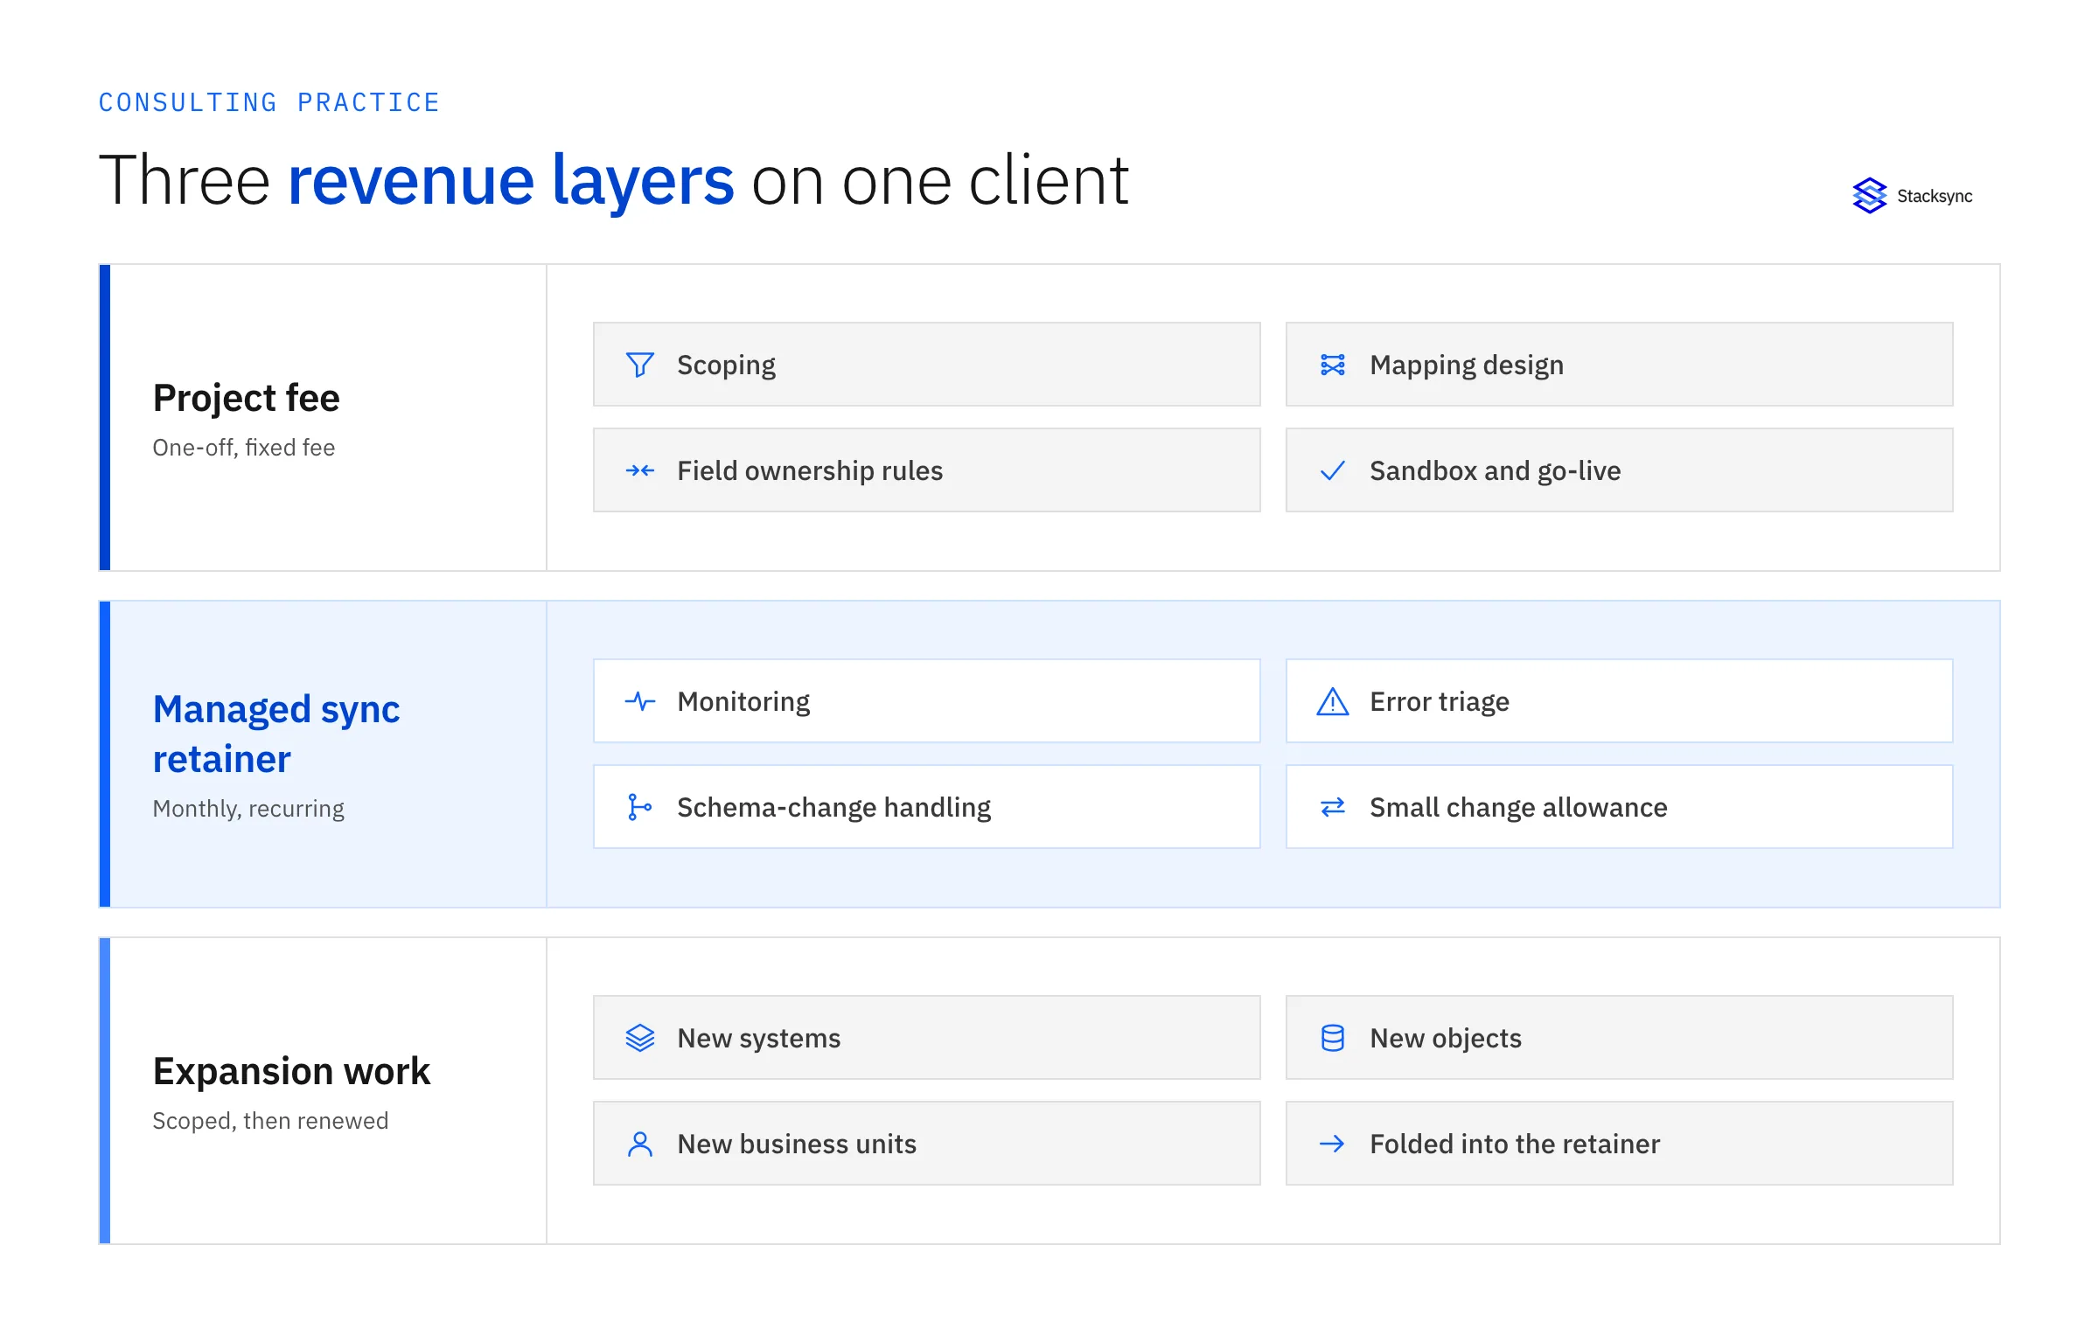The height and width of the screenshot is (1329, 2099).
Task: Click the 'Schema-change handling' label
Action: (x=833, y=807)
